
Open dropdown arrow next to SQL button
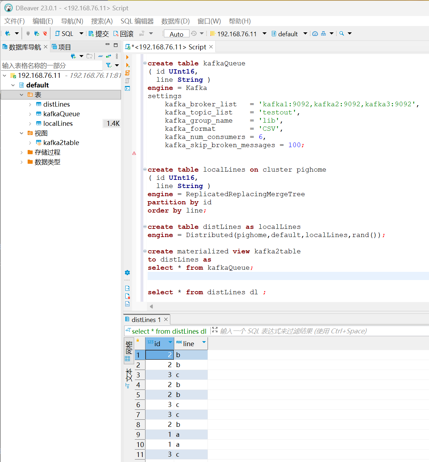pyautogui.click(x=81, y=33)
